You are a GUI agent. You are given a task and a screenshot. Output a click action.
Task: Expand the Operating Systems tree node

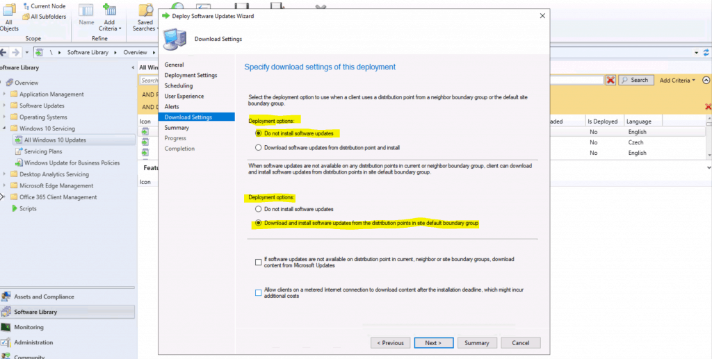coord(5,117)
